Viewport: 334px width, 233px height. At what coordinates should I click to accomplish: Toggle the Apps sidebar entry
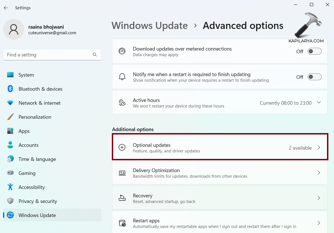(24, 131)
